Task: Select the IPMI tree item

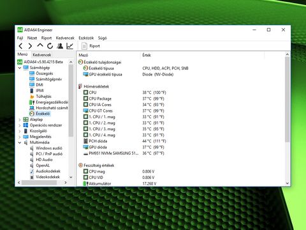Action: click(x=40, y=91)
